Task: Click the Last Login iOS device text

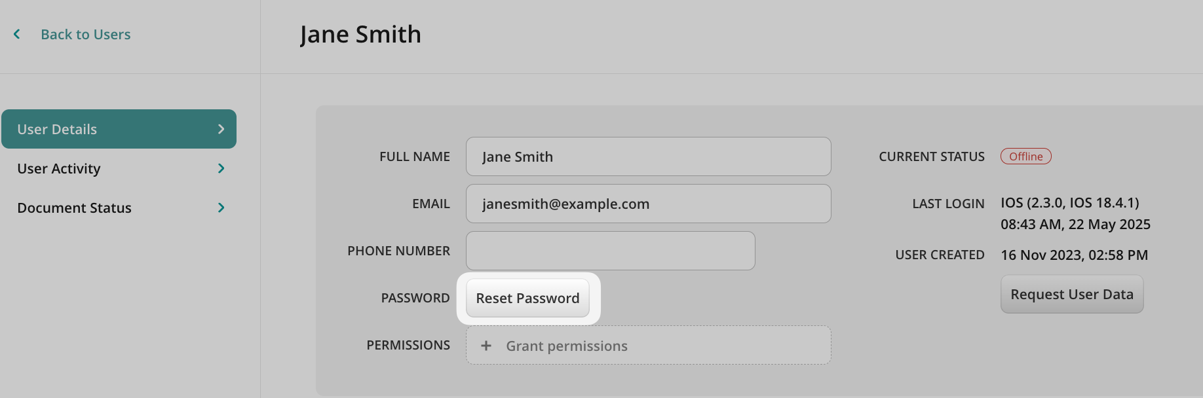Action: pyautogui.click(x=1069, y=203)
